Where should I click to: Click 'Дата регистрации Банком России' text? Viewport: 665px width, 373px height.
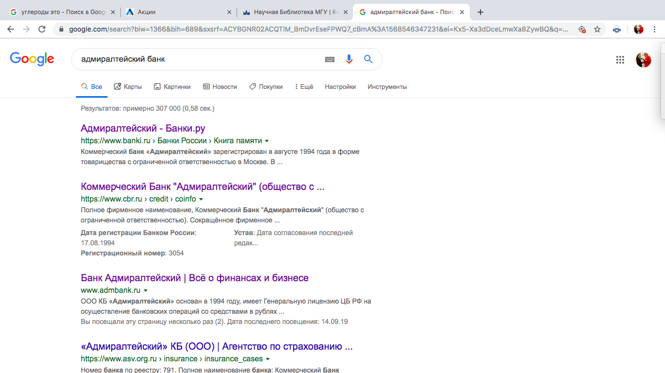139,233
